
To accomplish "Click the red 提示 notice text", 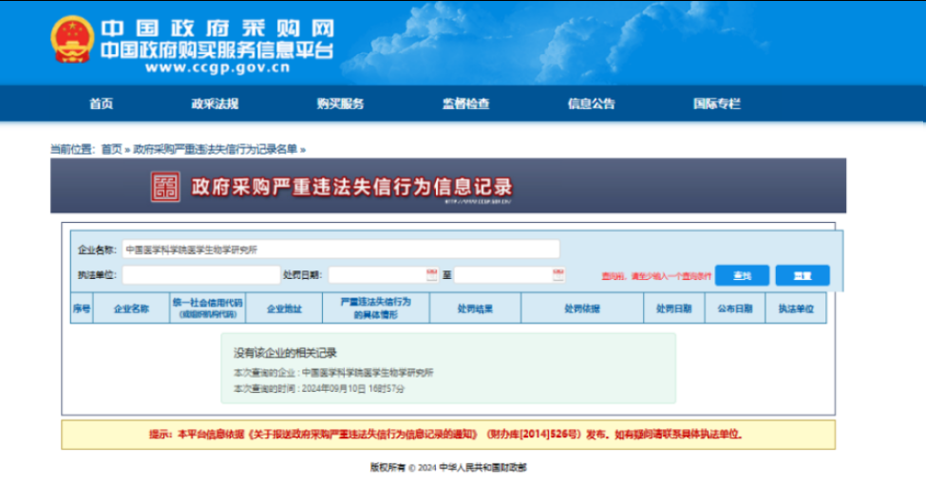I will click(x=445, y=435).
